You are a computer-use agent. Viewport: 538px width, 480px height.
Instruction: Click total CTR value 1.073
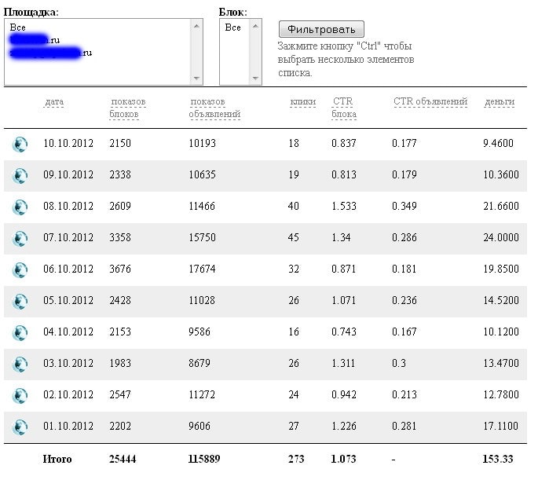click(x=343, y=460)
